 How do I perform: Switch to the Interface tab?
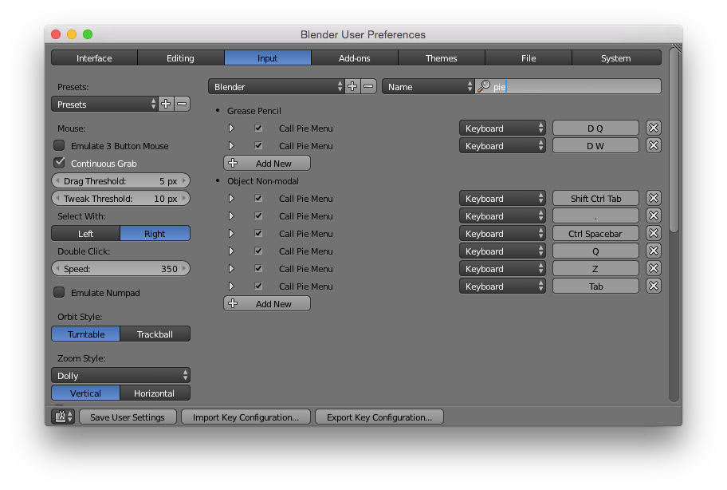tap(94, 58)
